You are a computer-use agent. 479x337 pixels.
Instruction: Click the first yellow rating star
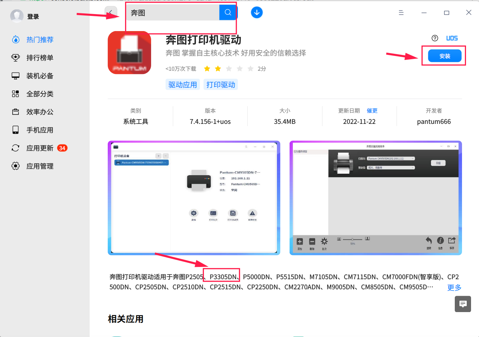tap(207, 69)
